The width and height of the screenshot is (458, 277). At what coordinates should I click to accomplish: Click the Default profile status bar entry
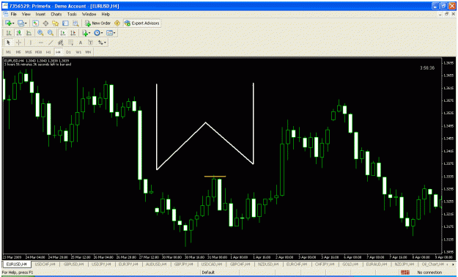click(x=208, y=273)
